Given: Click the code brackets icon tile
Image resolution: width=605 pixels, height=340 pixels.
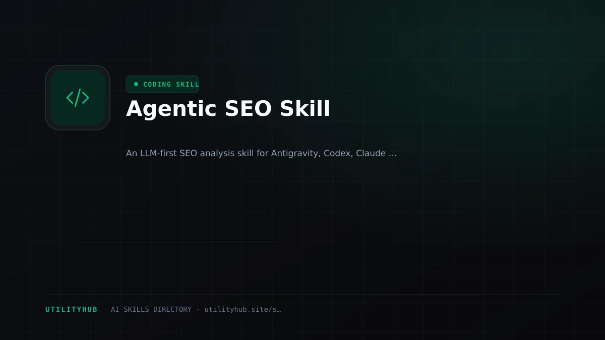Looking at the screenshot, I should click(78, 98).
